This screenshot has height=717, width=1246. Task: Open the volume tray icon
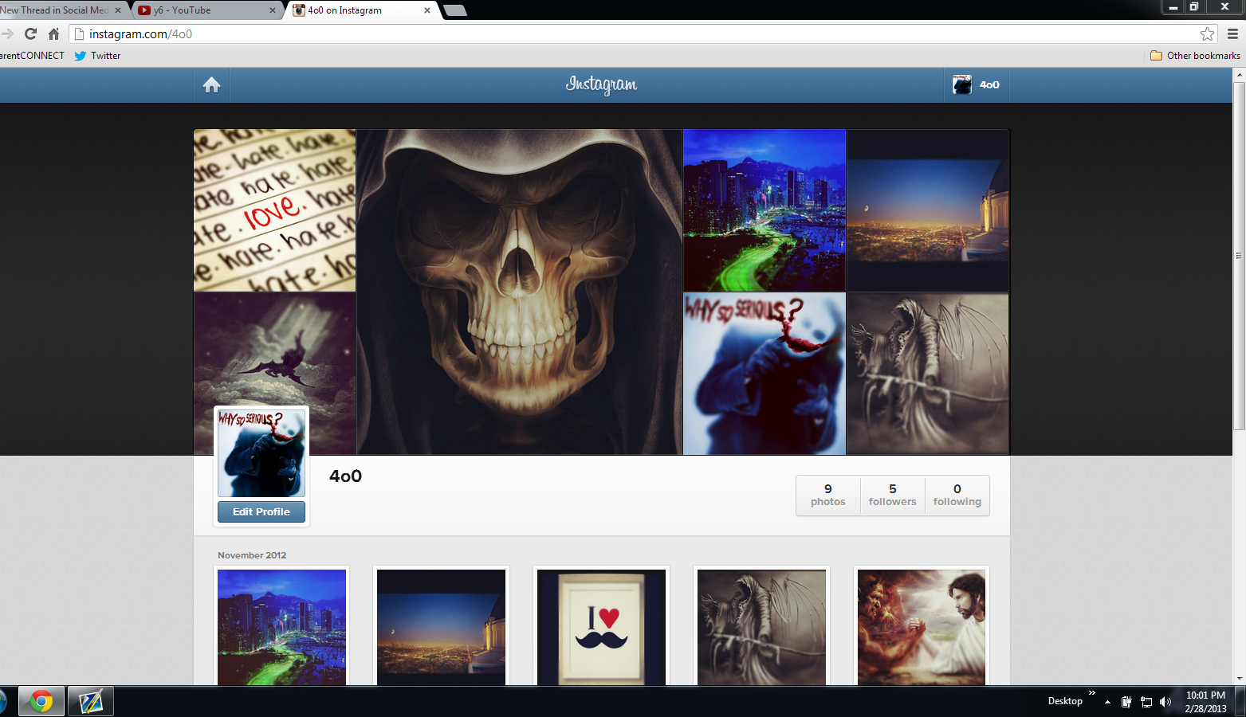(x=1165, y=702)
